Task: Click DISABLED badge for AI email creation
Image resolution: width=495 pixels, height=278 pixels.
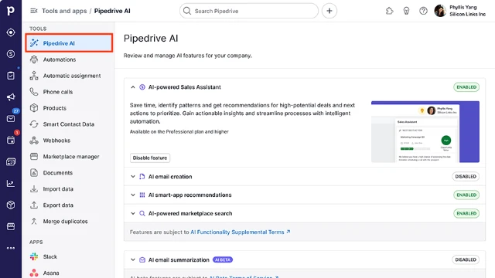Action: click(466, 177)
